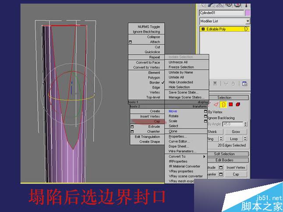The height and width of the screenshot is (212, 283).
Task: Click the Ring button
Action: click(x=213, y=139)
